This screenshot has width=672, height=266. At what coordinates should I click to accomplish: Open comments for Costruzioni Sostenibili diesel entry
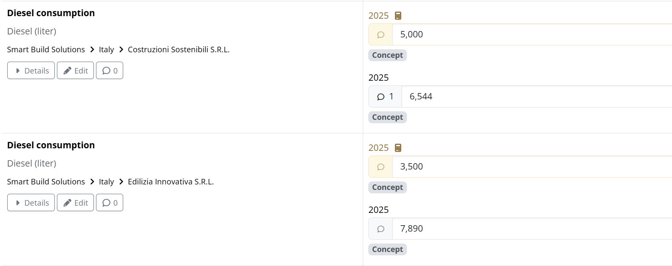tap(110, 71)
